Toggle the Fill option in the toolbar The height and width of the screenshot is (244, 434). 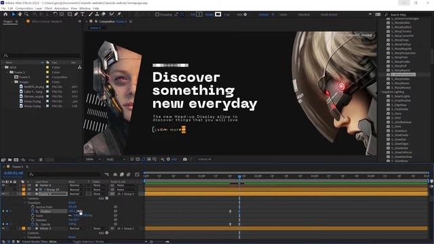(193, 14)
